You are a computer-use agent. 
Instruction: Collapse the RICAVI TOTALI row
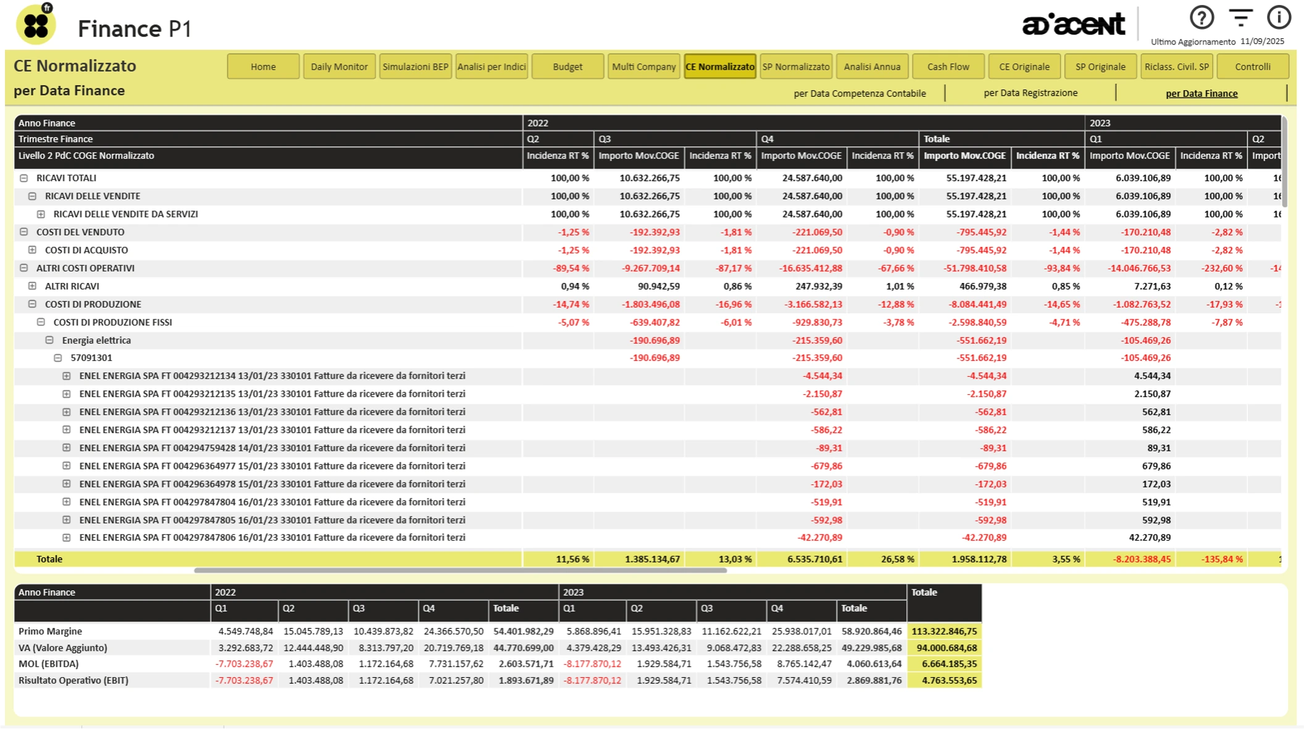(24, 178)
